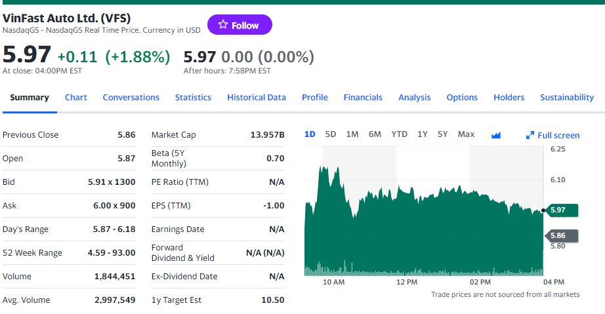Go to the Conversations tab

point(131,97)
